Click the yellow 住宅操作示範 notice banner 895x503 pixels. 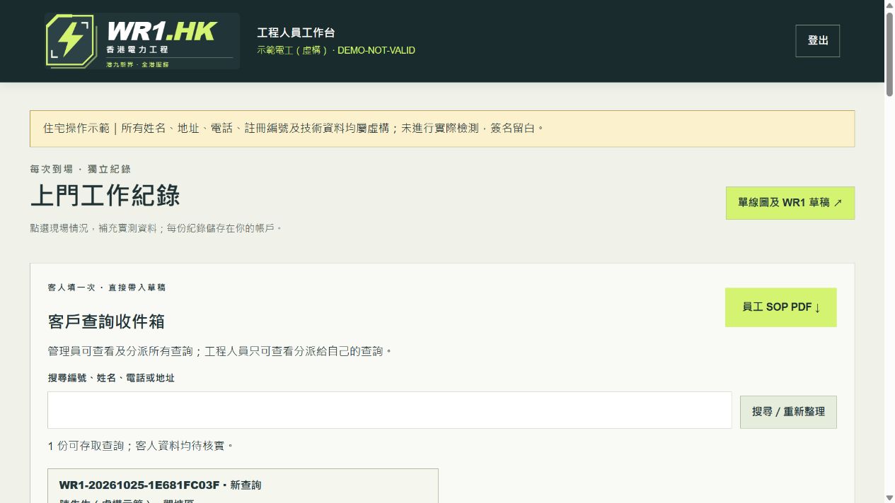pyautogui.click(x=441, y=129)
